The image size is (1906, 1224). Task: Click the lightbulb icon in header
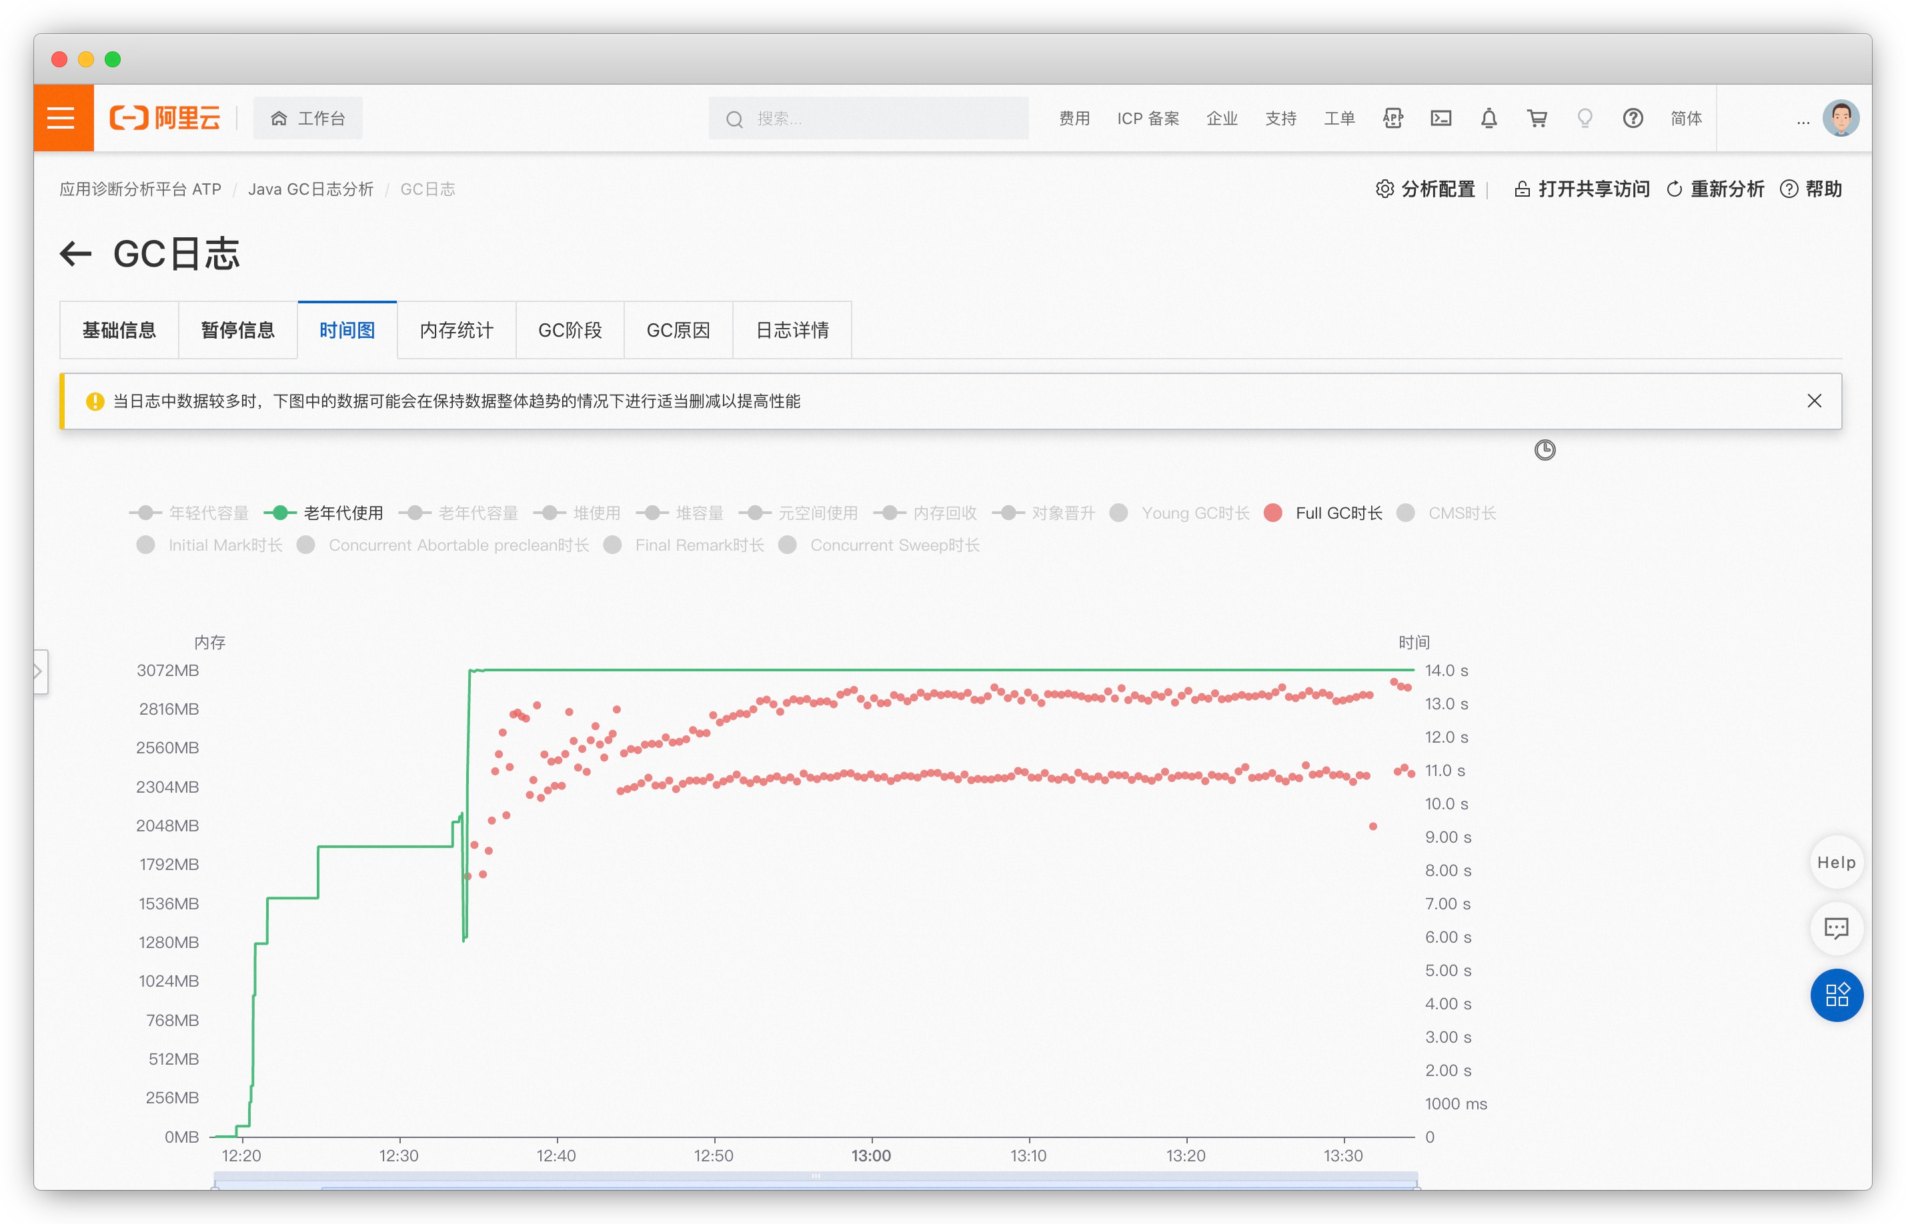(1585, 119)
